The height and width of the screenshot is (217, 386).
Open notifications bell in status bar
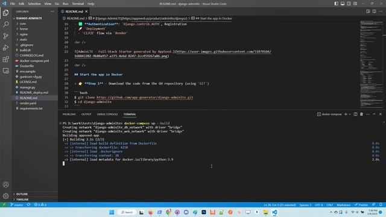pyautogui.click(x=381, y=205)
